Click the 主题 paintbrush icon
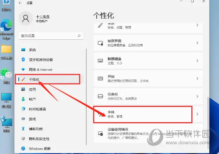This screenshot has height=154, width=219. pyautogui.click(x=100, y=25)
